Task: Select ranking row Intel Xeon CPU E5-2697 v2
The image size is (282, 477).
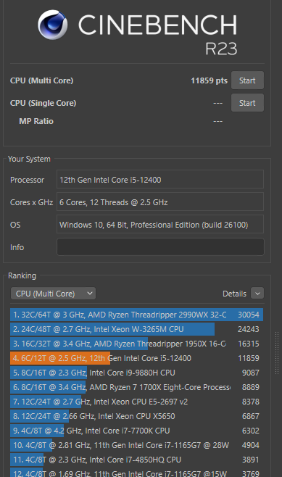Action: click(x=136, y=402)
